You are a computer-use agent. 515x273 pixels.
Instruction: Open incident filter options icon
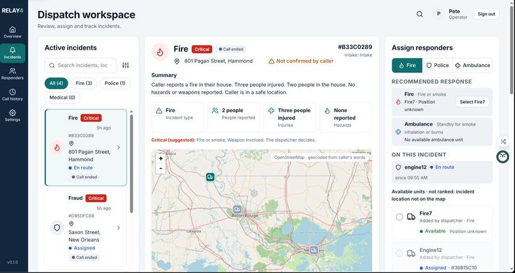point(125,65)
